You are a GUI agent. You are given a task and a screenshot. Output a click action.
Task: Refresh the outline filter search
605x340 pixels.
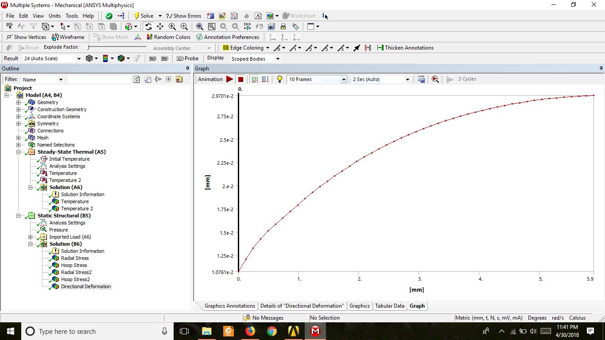click(137, 79)
